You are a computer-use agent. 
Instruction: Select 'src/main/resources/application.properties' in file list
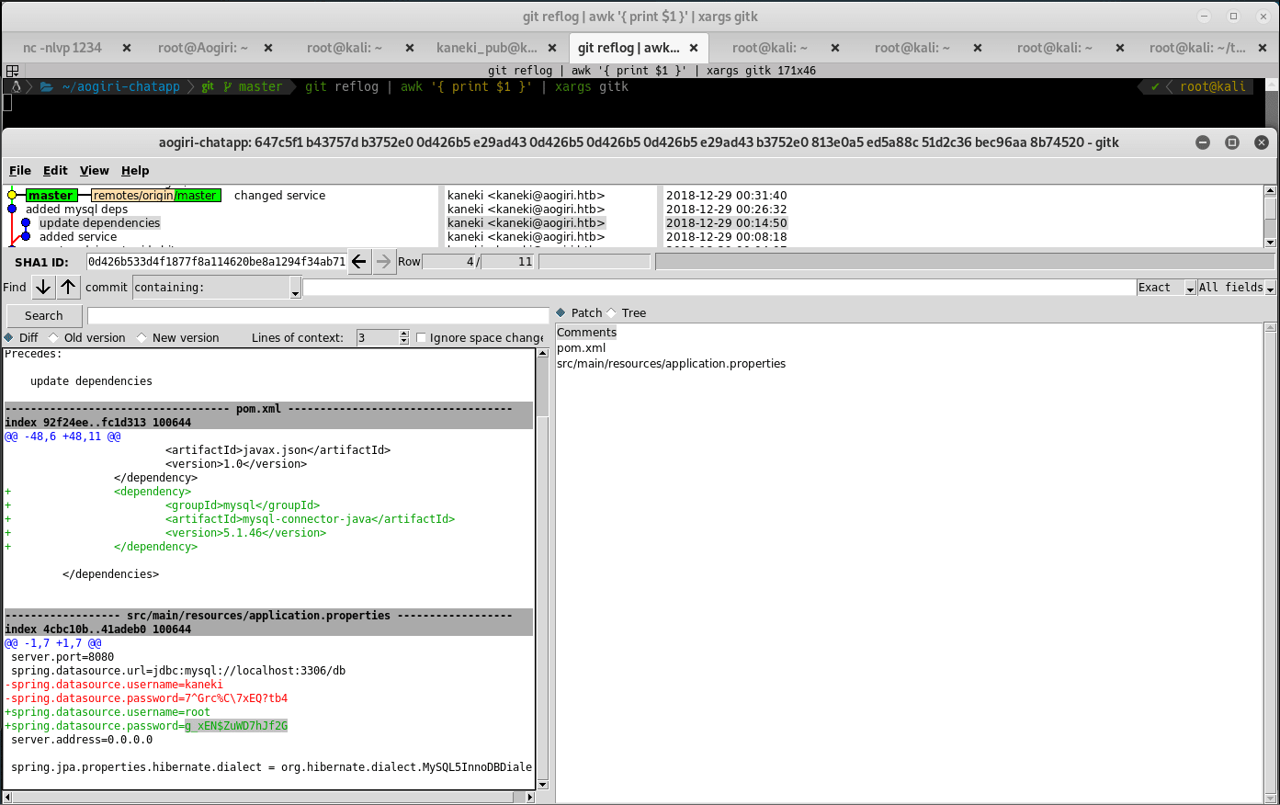pyautogui.click(x=671, y=363)
